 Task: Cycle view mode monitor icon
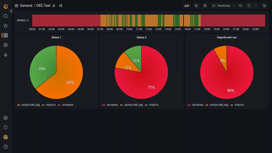[264, 5]
